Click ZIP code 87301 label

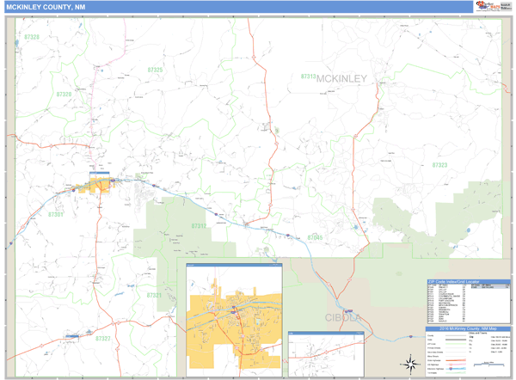57,215
